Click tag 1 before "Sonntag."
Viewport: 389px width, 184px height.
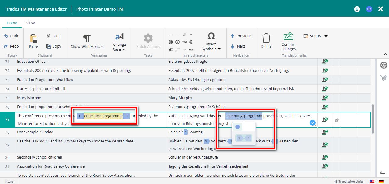click(186, 132)
